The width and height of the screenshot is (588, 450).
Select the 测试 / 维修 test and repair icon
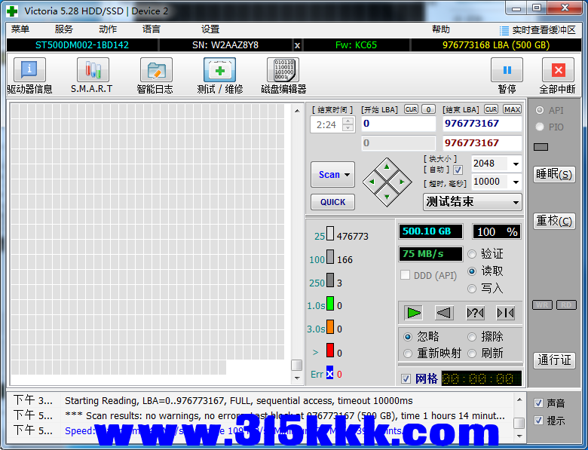click(219, 70)
